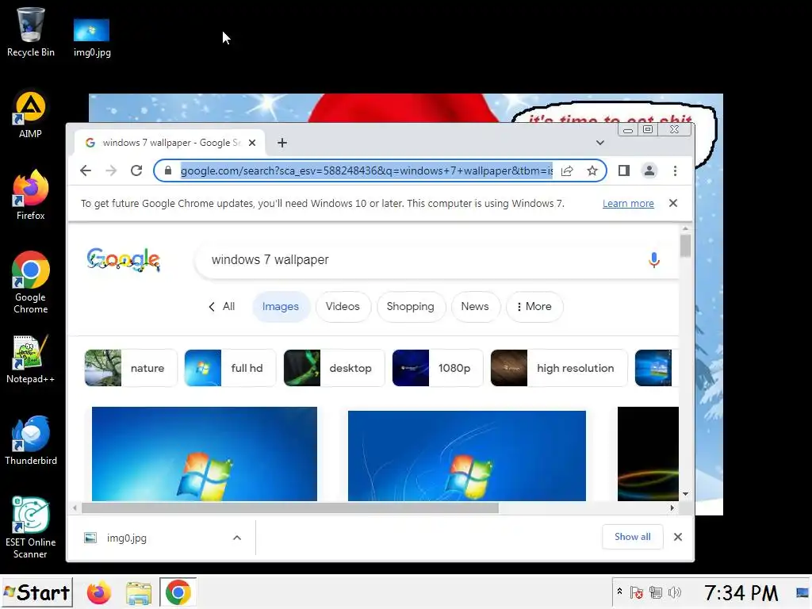Image resolution: width=812 pixels, height=609 pixels.
Task: Toggle Chrome's side panel button
Action: 624,170
